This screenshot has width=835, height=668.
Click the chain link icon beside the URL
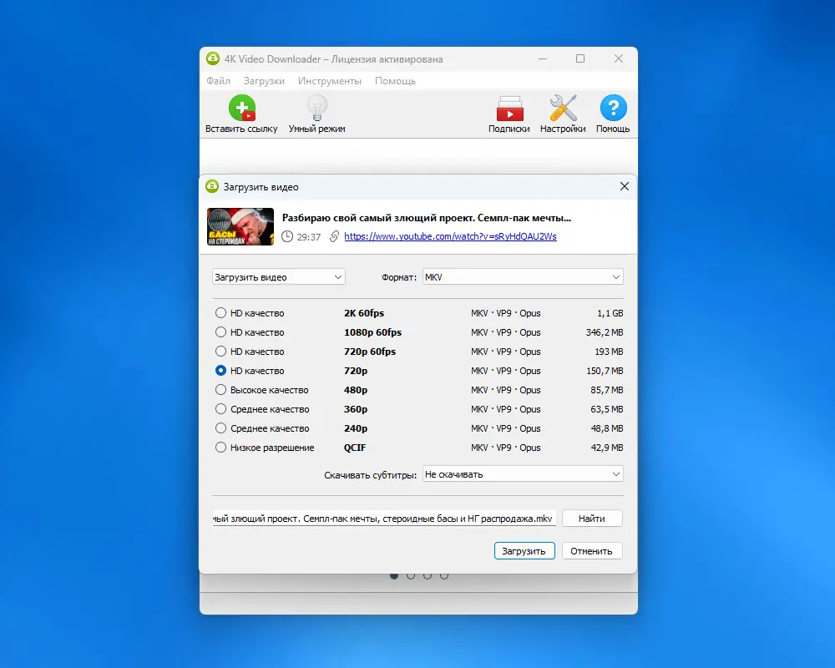tap(335, 236)
